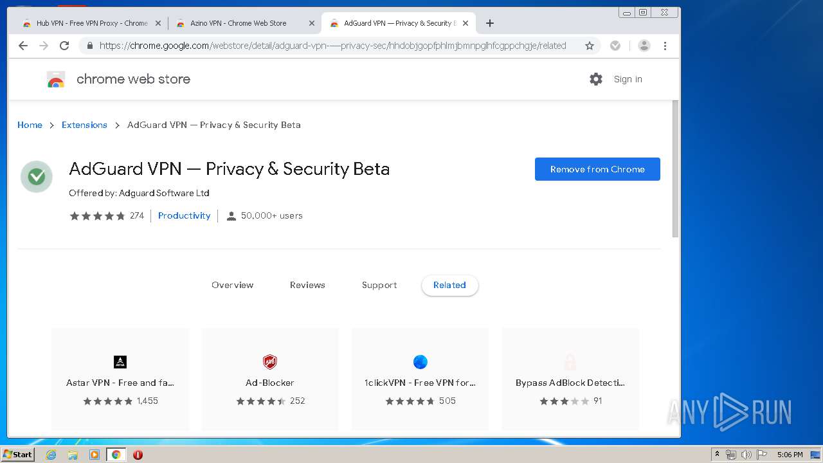Open the 1clickVPN related extension card

(420, 379)
